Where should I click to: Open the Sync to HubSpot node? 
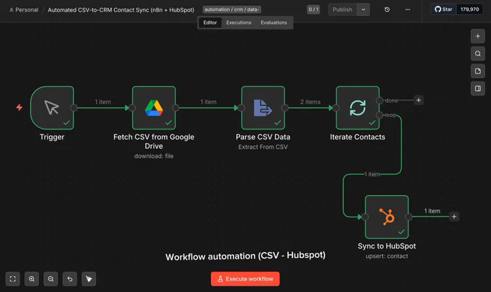pos(387,217)
